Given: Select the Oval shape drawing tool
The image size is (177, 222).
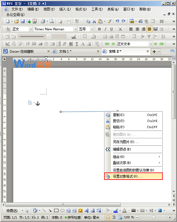Looking at the screenshot, I should coord(62,211).
